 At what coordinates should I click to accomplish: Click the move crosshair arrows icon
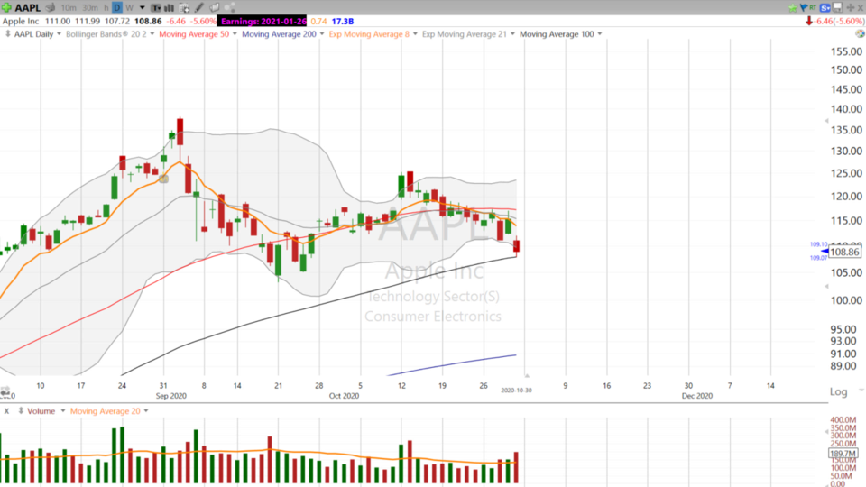pos(850,8)
